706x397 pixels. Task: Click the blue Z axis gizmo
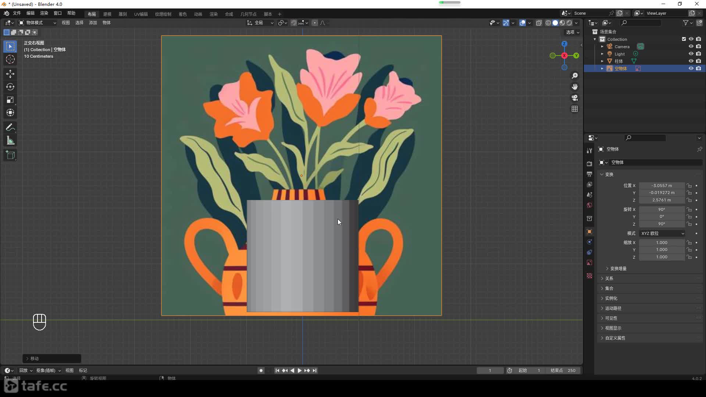pos(564,44)
